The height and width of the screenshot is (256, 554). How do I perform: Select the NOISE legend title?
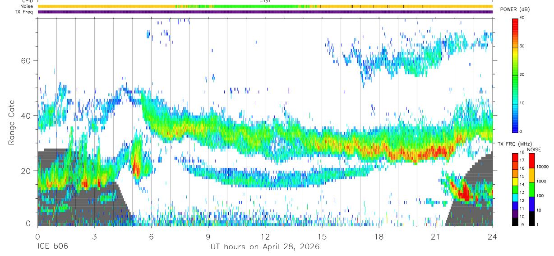[534, 149]
